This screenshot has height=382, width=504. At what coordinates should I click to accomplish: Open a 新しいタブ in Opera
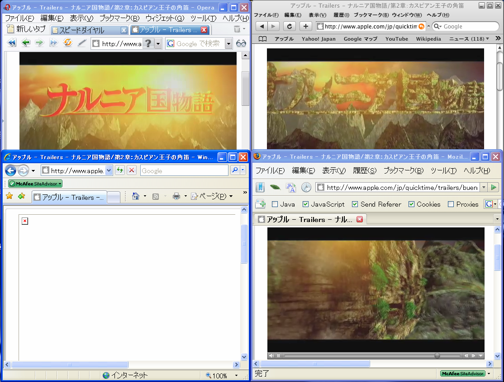coord(26,29)
